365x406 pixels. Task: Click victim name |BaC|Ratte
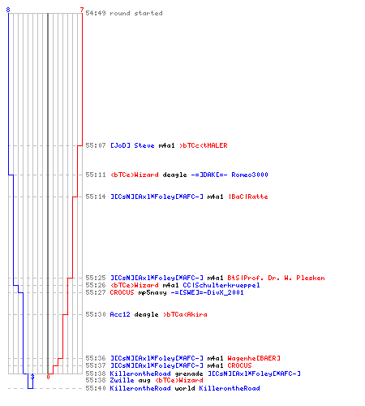pos(248,197)
